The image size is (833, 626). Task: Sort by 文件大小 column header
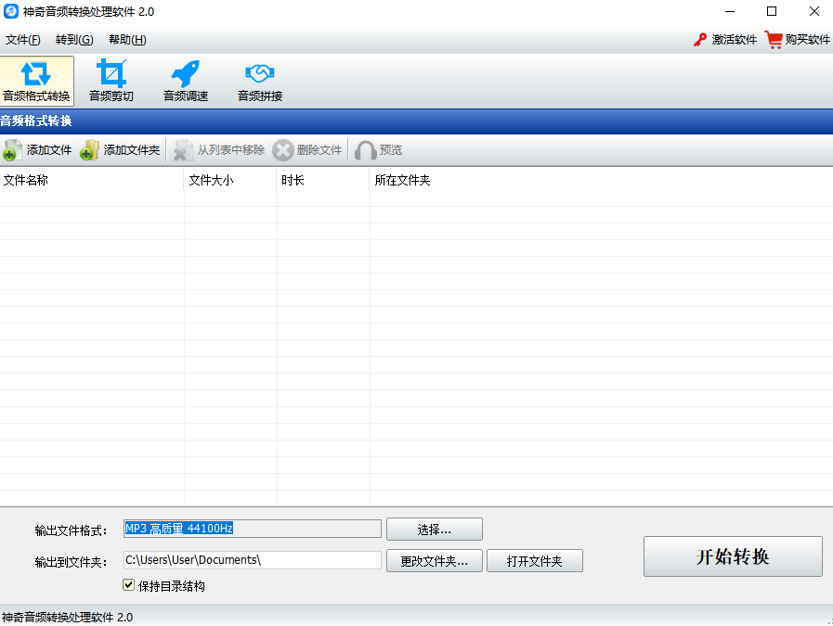[230, 180]
